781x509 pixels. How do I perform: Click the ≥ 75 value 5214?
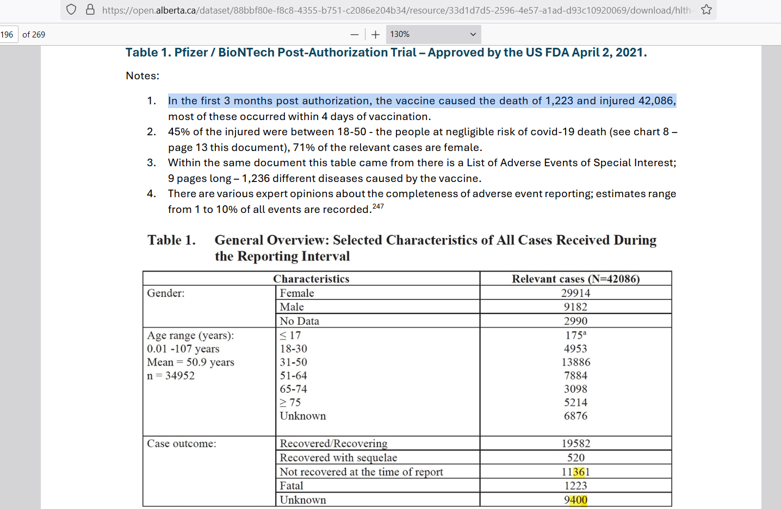click(575, 403)
